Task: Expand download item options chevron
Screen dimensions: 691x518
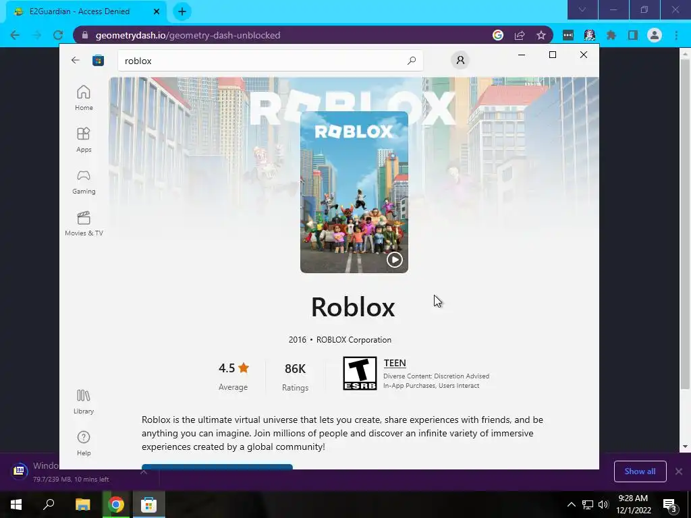Action: (x=144, y=471)
